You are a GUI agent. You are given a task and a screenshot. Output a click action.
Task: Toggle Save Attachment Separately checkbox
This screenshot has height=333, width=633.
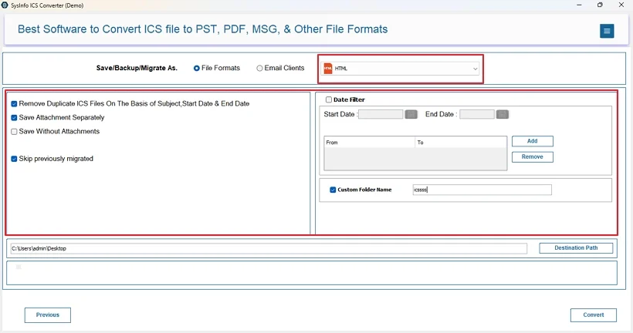pos(14,118)
